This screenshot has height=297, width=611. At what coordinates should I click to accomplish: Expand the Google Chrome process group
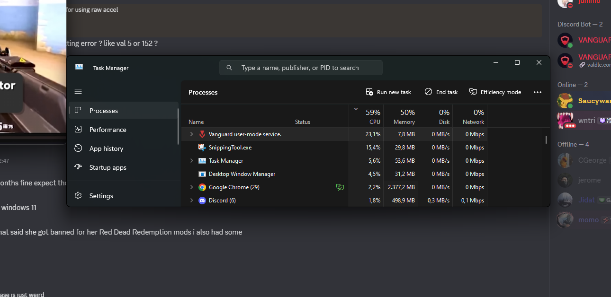(191, 187)
